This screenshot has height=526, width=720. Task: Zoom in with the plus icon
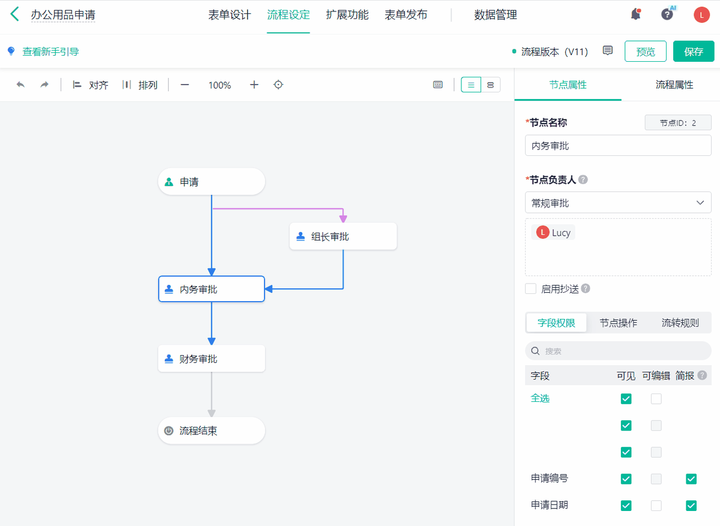point(254,85)
